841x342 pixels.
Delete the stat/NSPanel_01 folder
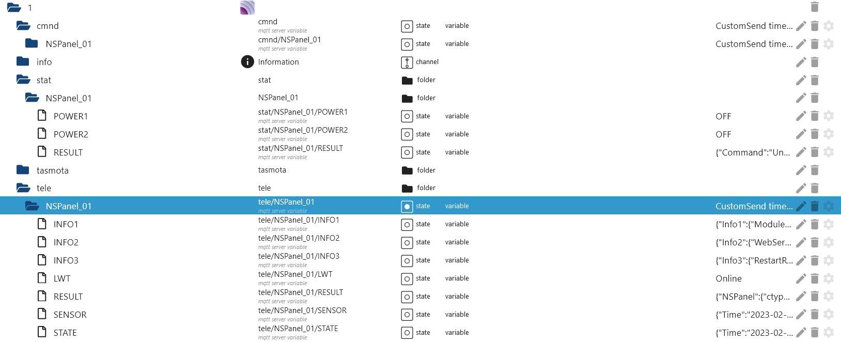pos(815,98)
